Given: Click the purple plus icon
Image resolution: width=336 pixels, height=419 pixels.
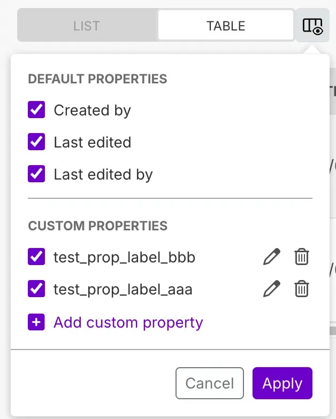Looking at the screenshot, I should tap(36, 323).
